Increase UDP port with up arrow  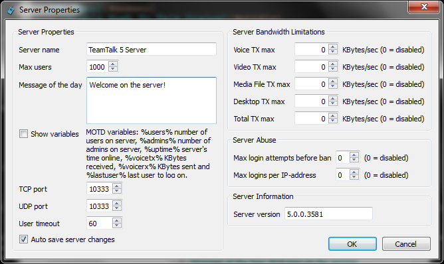point(117,203)
